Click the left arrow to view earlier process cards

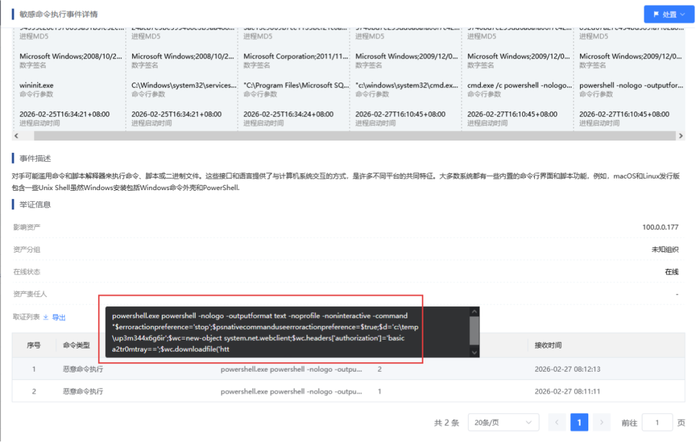[16, 135]
